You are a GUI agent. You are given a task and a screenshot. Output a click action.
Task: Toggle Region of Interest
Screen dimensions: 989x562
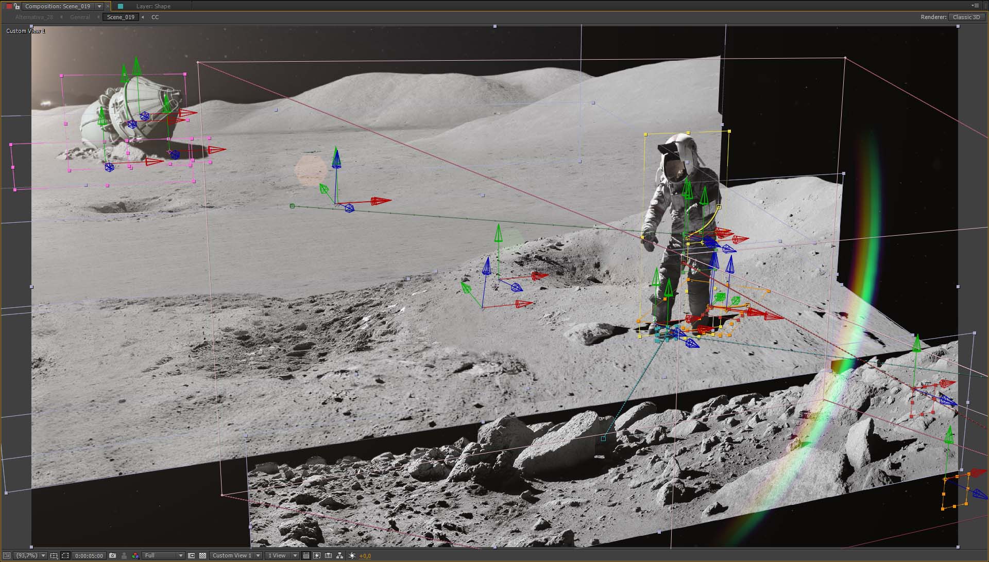(x=191, y=556)
